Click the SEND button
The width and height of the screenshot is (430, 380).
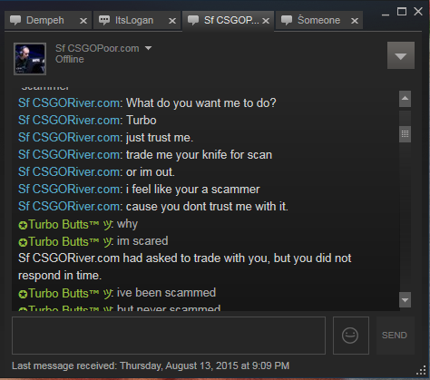point(395,336)
